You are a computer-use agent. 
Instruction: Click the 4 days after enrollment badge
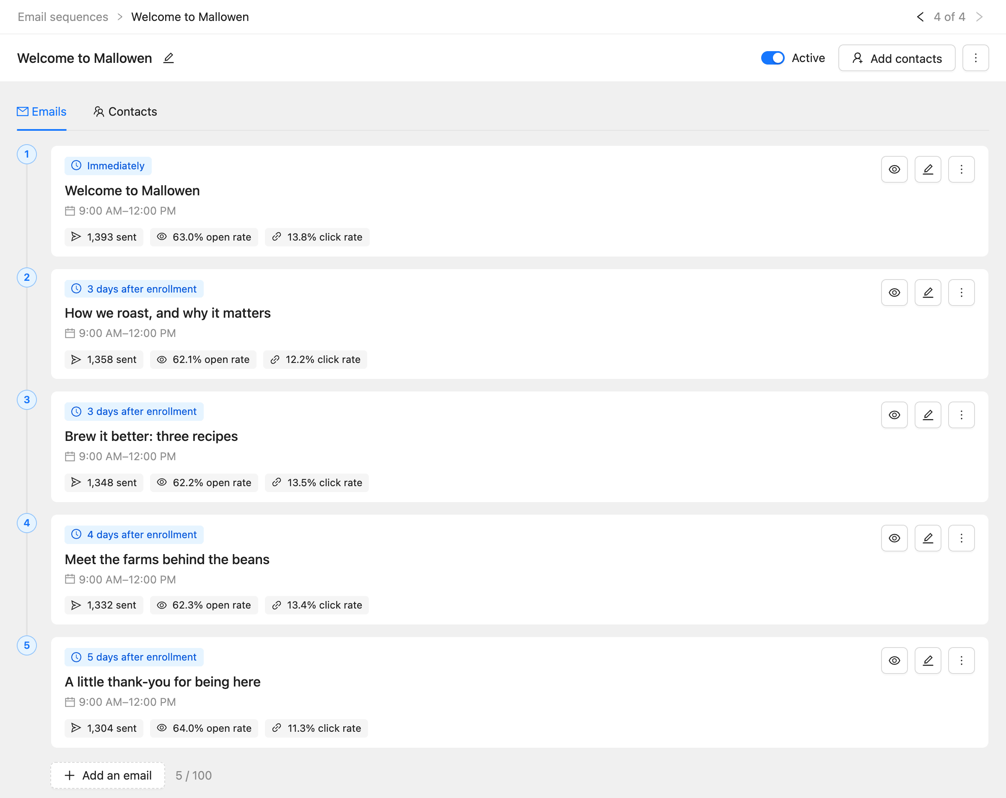tap(134, 534)
